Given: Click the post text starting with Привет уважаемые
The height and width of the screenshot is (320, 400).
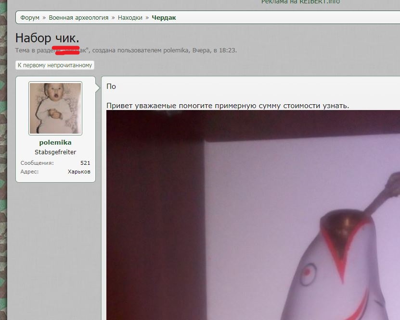Looking at the screenshot, I should (x=228, y=106).
